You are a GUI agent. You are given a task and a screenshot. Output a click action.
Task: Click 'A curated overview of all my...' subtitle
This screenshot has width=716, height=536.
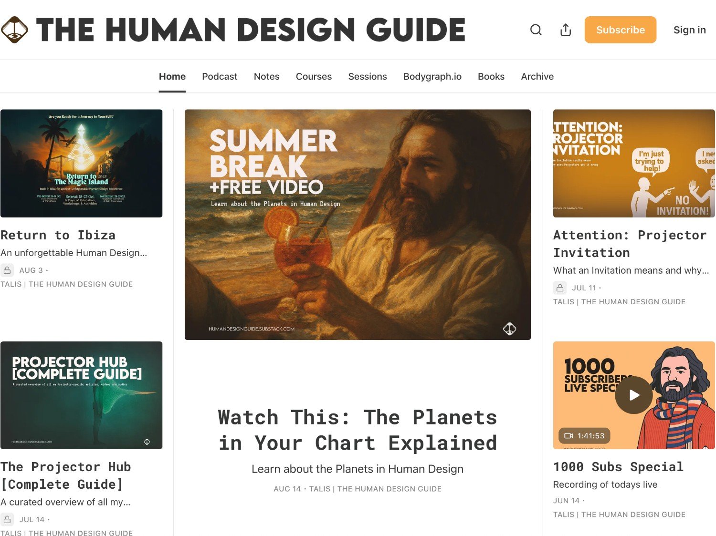tap(65, 502)
